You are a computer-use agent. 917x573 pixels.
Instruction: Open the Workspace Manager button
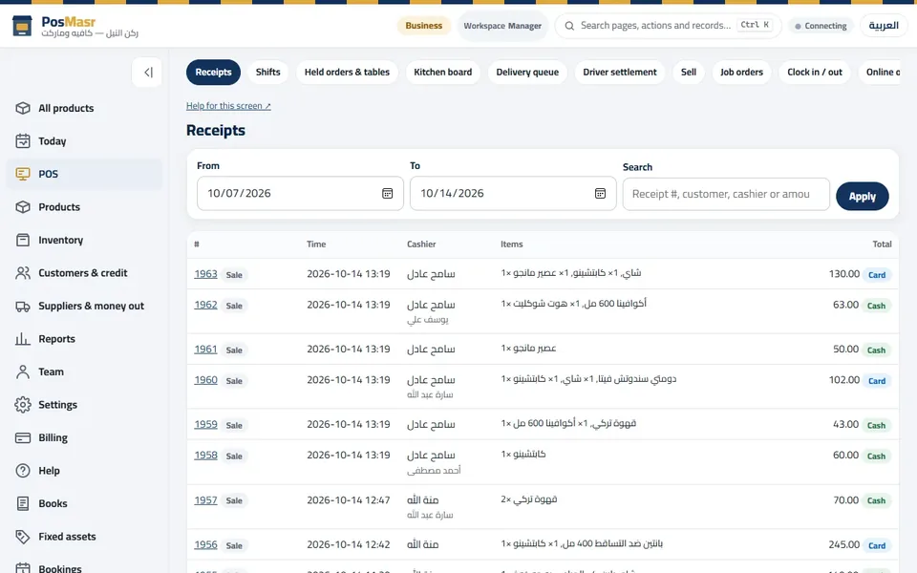(x=502, y=26)
